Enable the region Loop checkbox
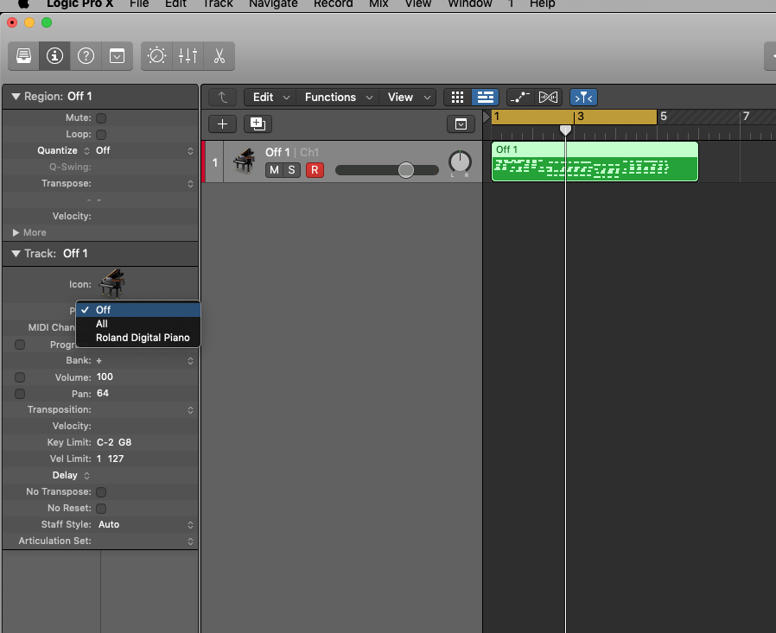776x633 pixels. click(x=101, y=135)
